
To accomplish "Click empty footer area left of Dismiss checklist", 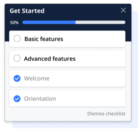I will click(x=46, y=114).
